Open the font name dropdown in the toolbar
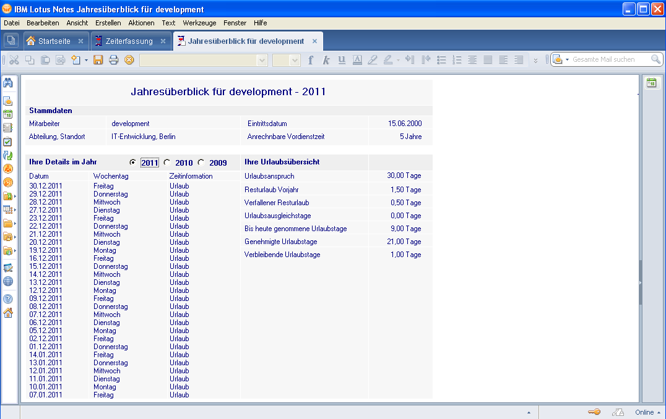 click(x=262, y=60)
